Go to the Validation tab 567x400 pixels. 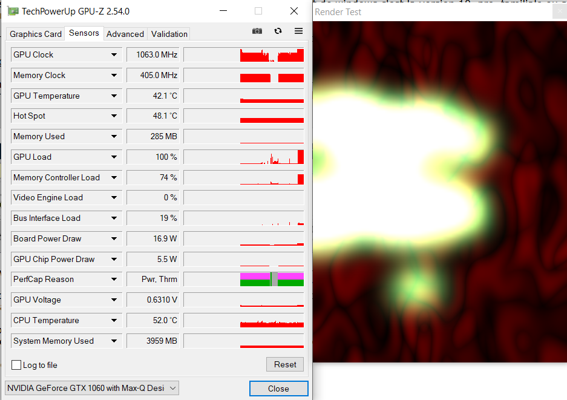click(169, 34)
